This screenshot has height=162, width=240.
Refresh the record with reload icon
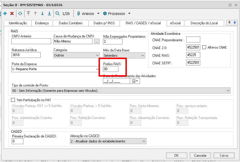(x=20, y=13)
